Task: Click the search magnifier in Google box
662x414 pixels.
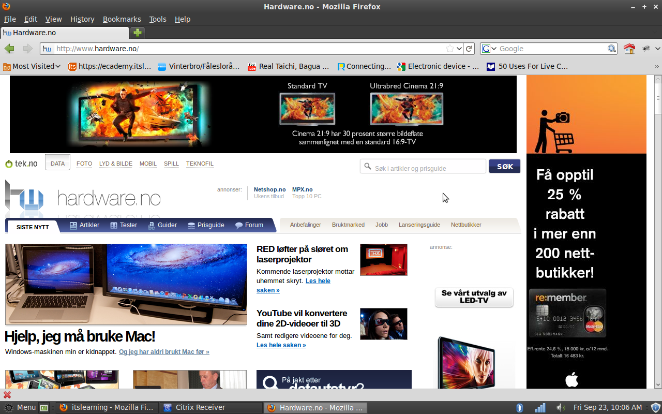Action: coord(612,49)
